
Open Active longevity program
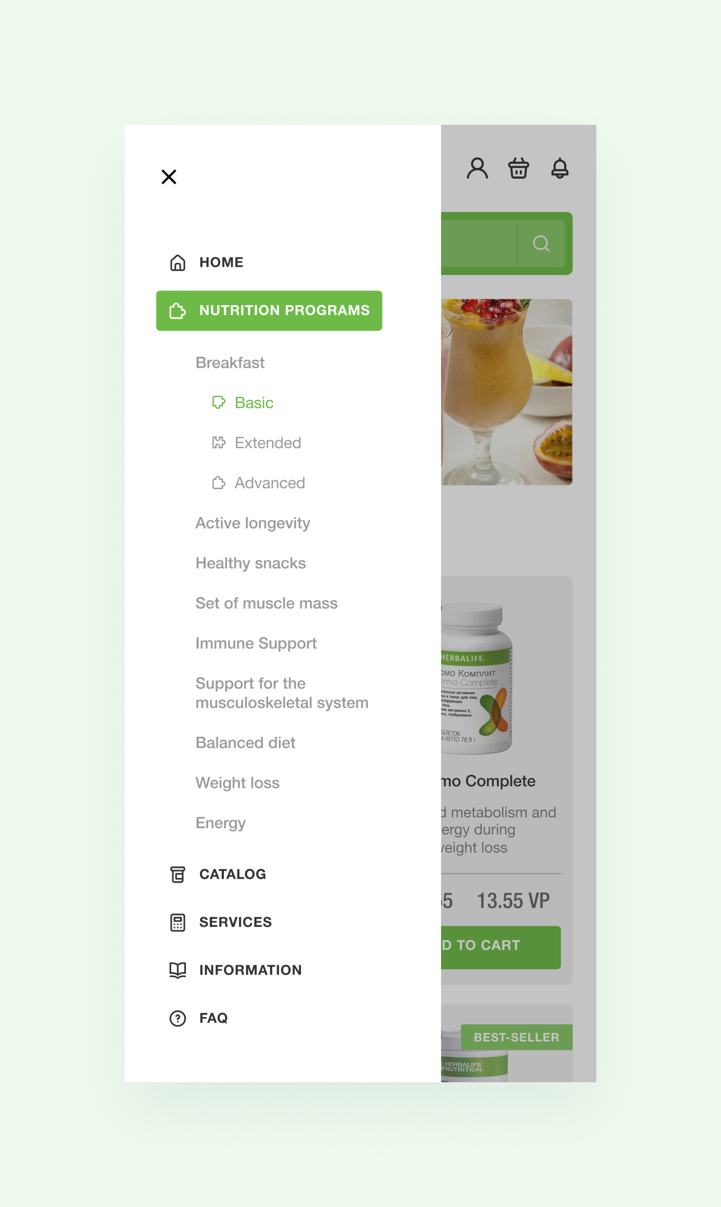tap(253, 524)
